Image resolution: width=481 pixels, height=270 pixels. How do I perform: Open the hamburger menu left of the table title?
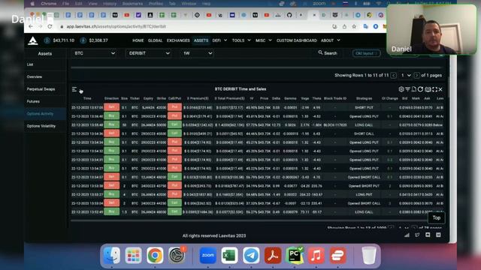tap(74, 89)
